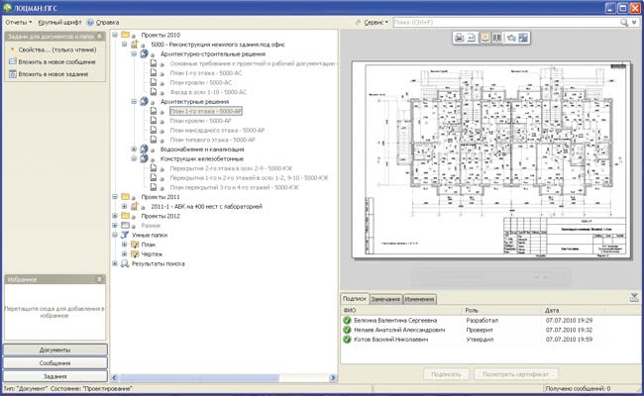This screenshot has height=396, width=644.
Task: Click the rotate icon in preview toolbar
Action: pos(511,38)
